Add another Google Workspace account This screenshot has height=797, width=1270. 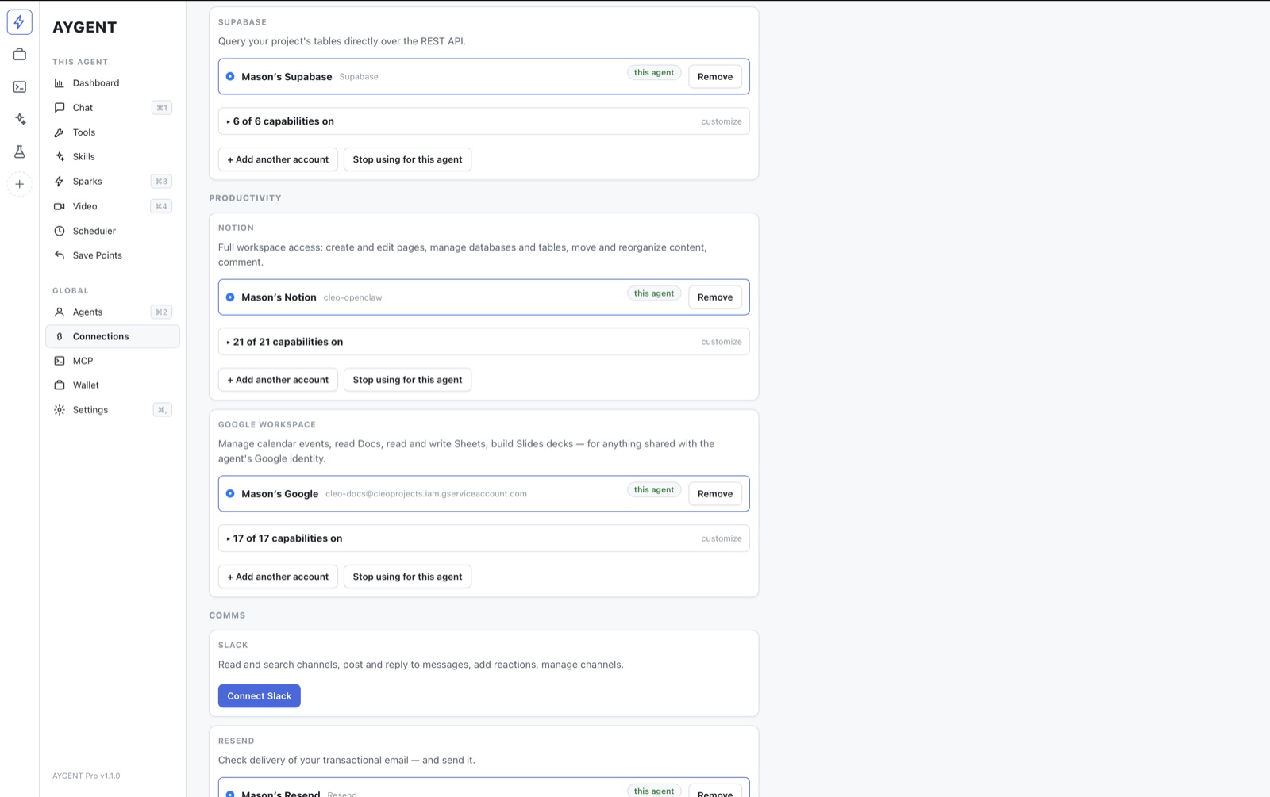click(x=278, y=577)
